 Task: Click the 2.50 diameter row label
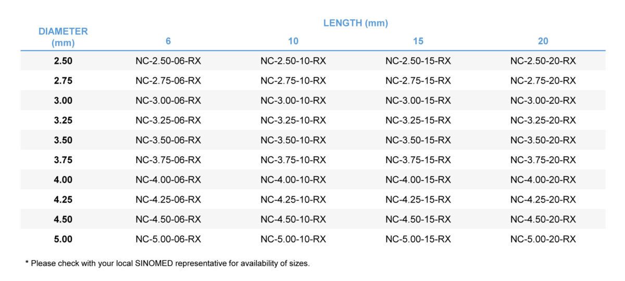(63, 61)
